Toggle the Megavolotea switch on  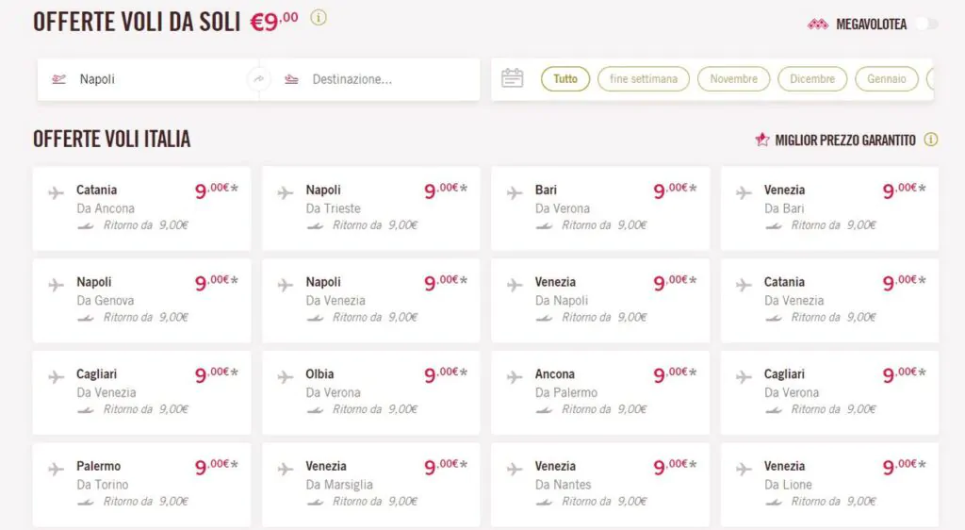coord(927,24)
